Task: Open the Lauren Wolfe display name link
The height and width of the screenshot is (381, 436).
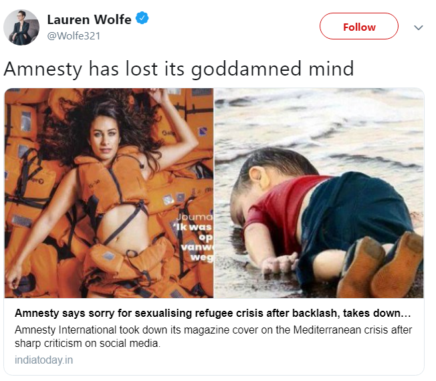Action: pos(89,19)
